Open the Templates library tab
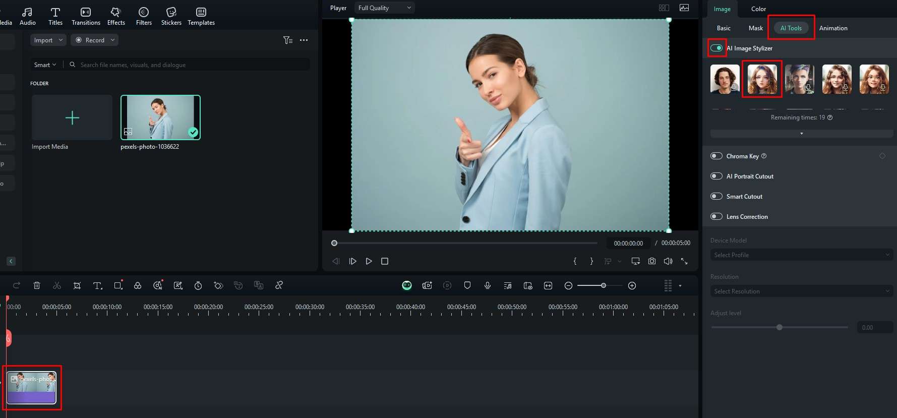Screen dimensions: 897x418 201,16
